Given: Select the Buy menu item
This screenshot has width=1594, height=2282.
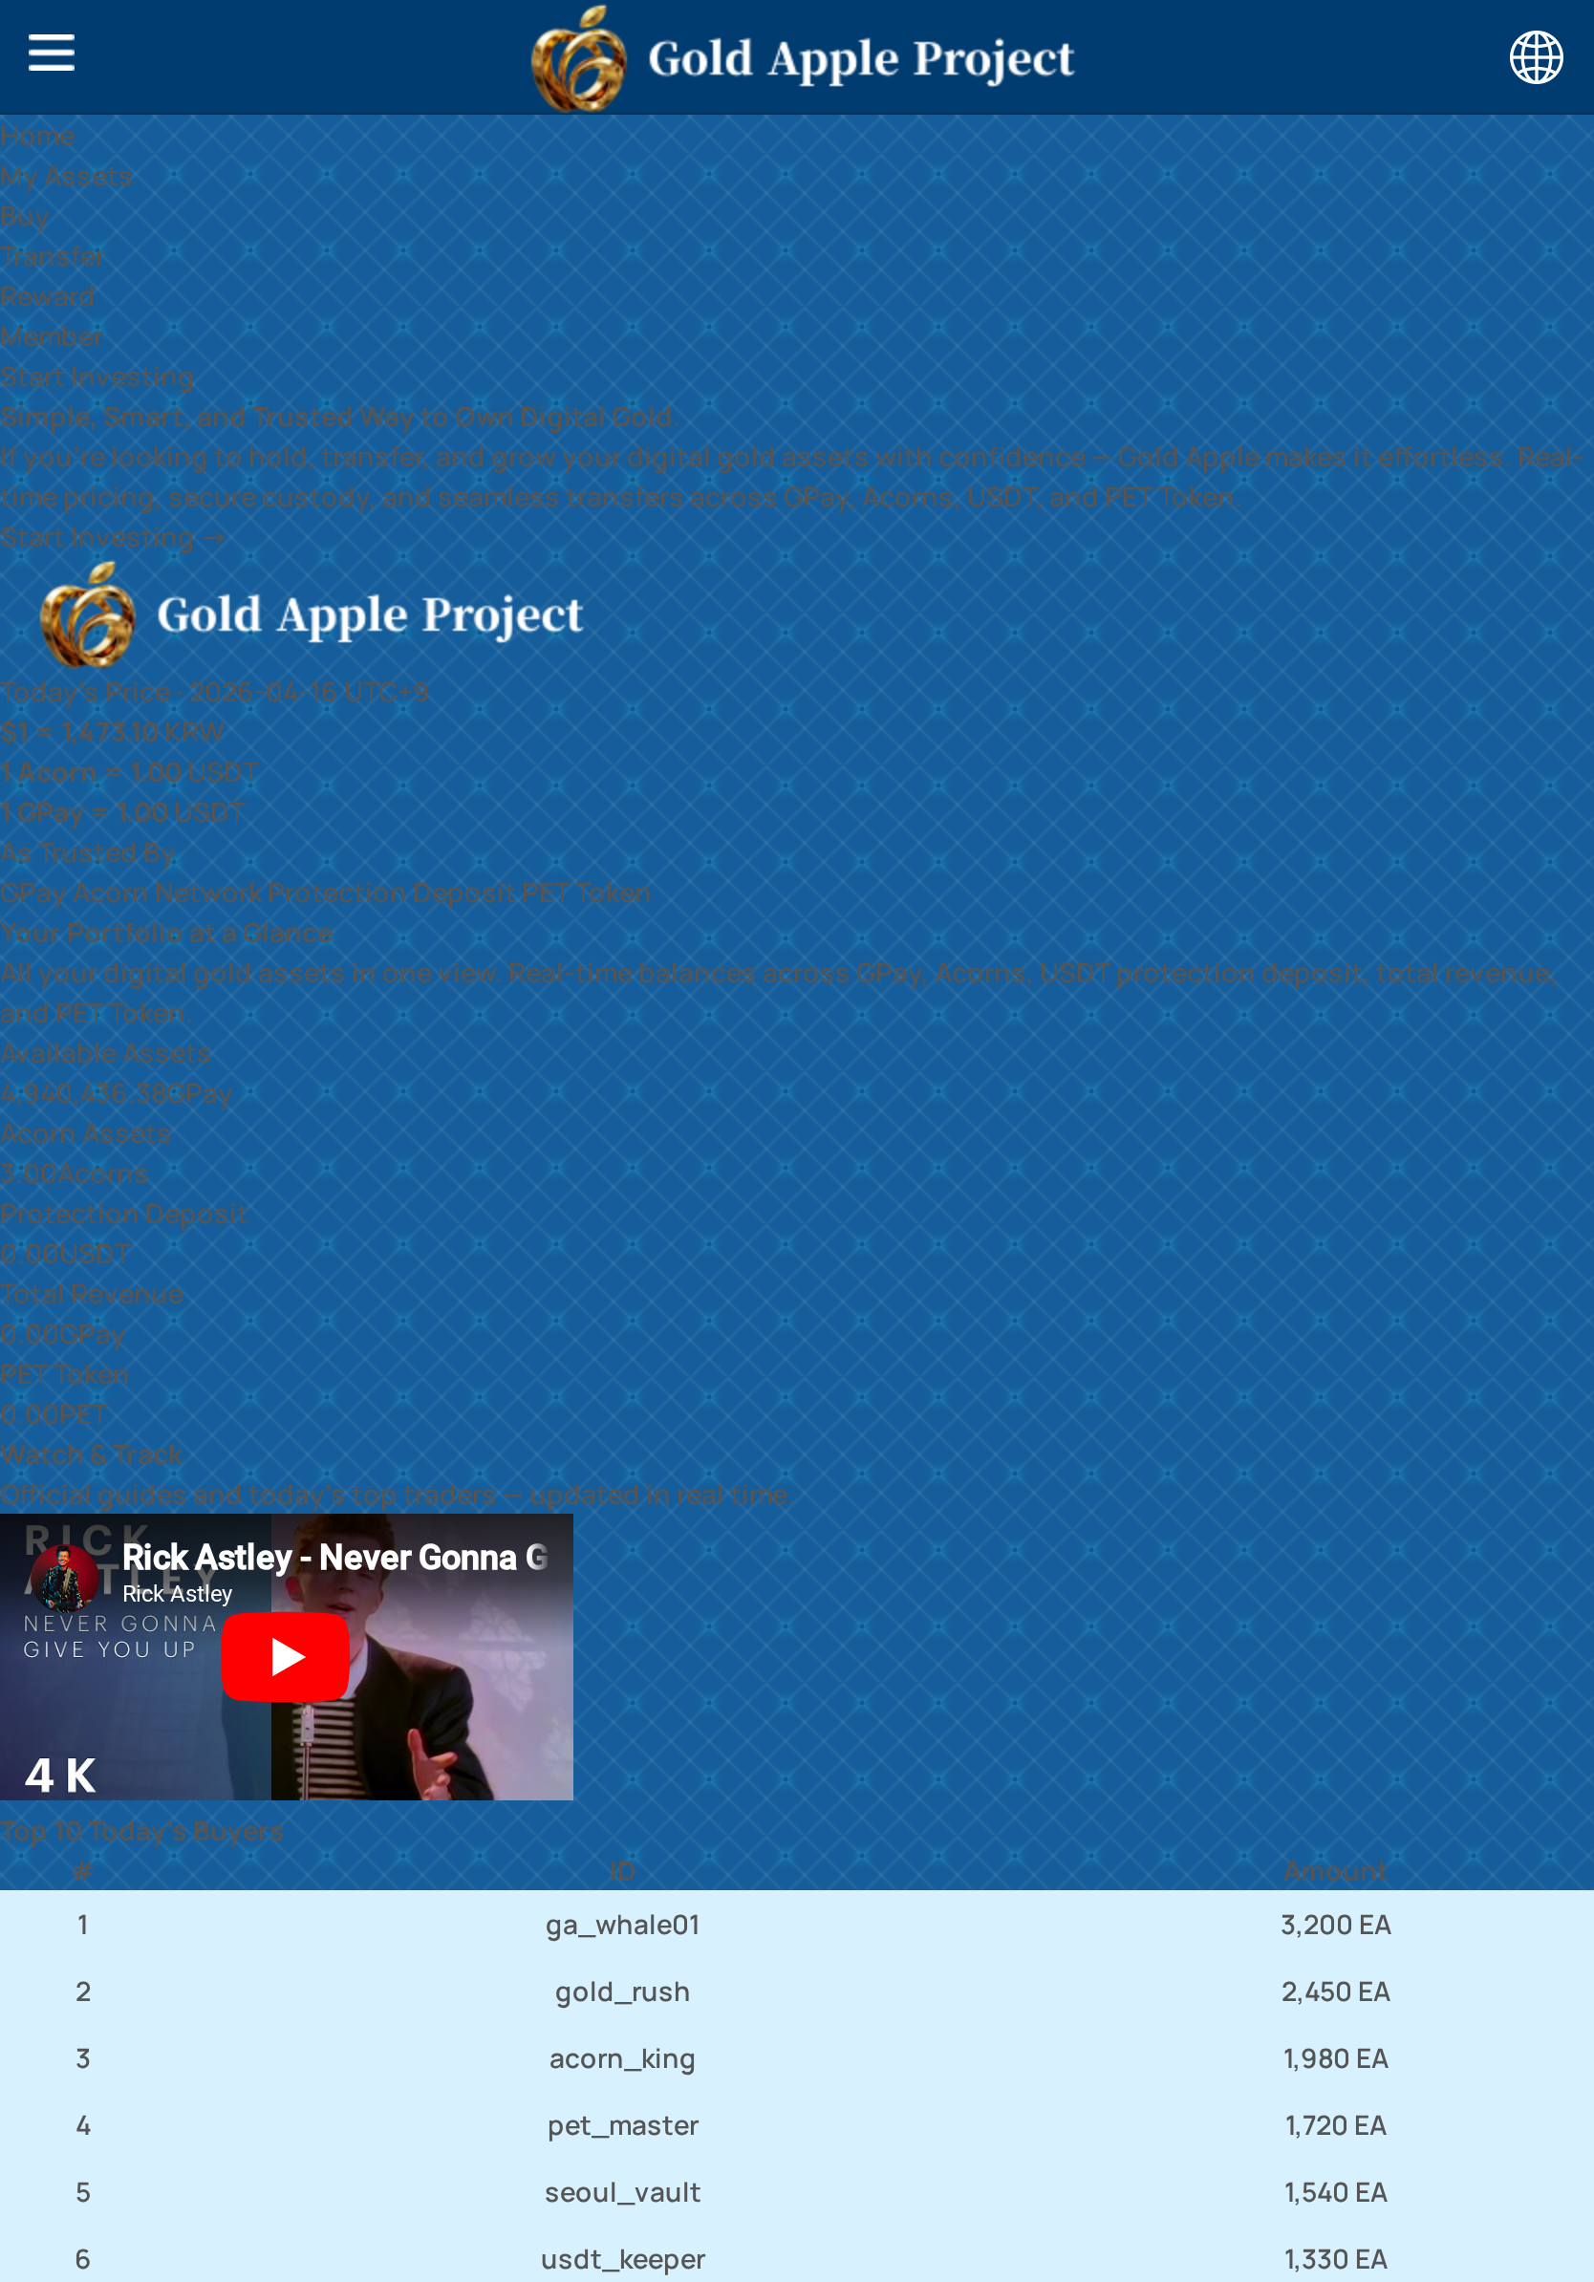Looking at the screenshot, I should click(24, 216).
